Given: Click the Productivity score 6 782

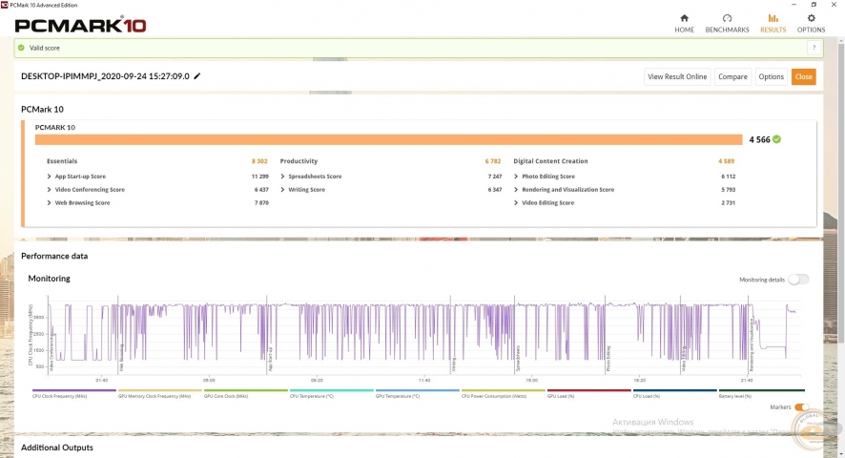Looking at the screenshot, I should 492,161.
